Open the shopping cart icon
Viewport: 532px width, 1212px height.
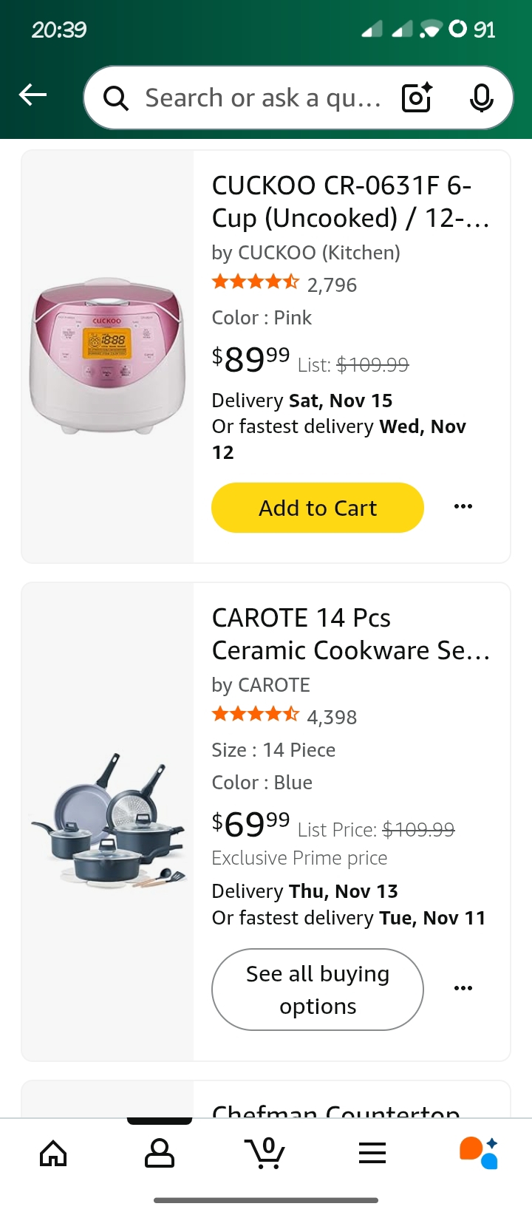pyautogui.click(x=265, y=1153)
